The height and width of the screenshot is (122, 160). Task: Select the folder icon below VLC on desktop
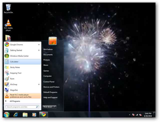8,38
